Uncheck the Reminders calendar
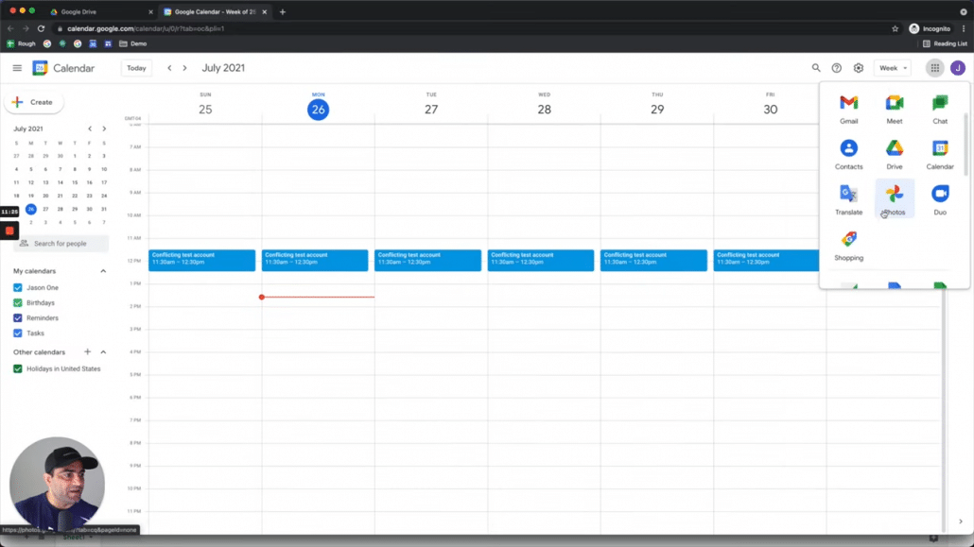This screenshot has height=547, width=974. pyautogui.click(x=17, y=317)
